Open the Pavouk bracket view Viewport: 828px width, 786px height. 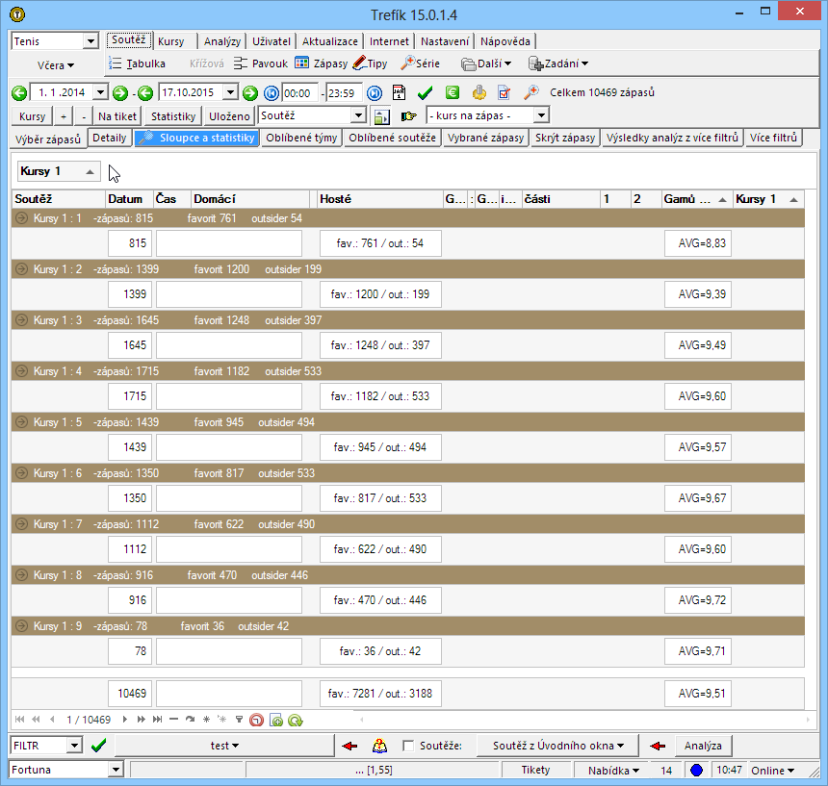[261, 63]
